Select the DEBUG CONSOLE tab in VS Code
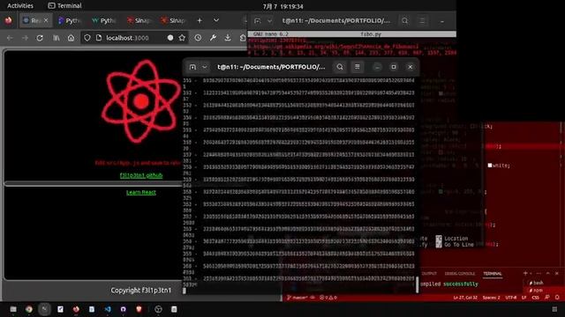 [460, 274]
